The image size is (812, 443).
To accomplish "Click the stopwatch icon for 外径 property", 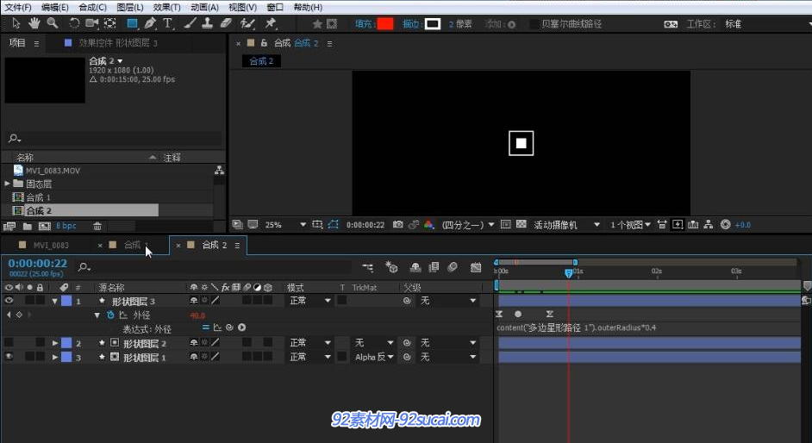I will coord(110,315).
